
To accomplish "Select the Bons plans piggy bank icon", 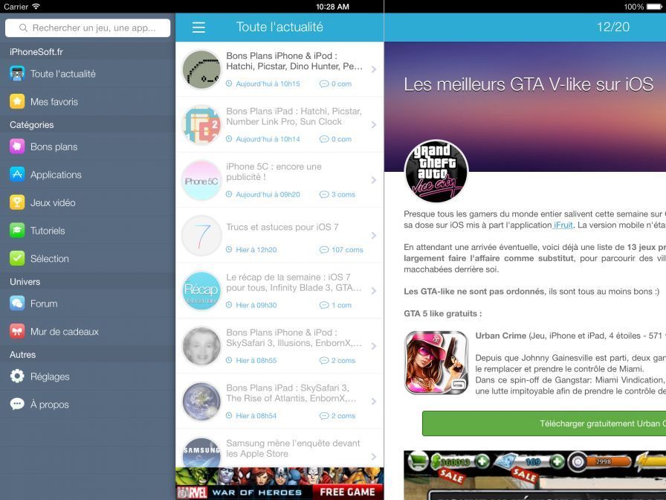I will [17, 147].
